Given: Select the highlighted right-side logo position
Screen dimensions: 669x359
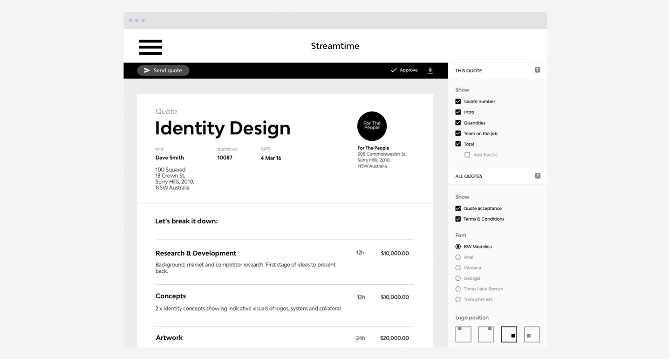Looking at the screenshot, I should pos(509,334).
